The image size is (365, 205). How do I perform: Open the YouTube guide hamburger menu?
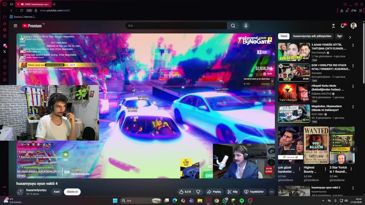pyautogui.click(x=15, y=26)
